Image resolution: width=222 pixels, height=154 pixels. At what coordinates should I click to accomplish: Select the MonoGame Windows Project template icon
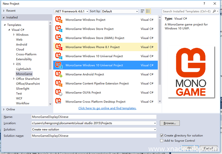tap(59, 20)
